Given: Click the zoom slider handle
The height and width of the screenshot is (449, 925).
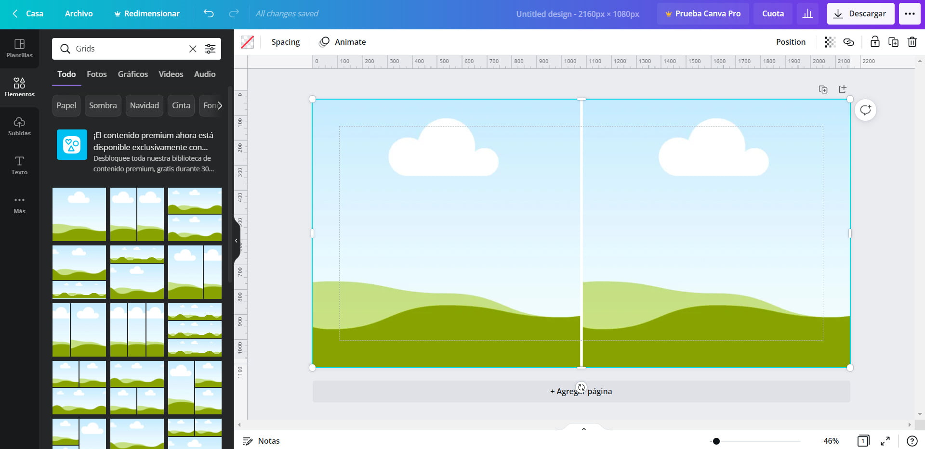Looking at the screenshot, I should [x=716, y=441].
